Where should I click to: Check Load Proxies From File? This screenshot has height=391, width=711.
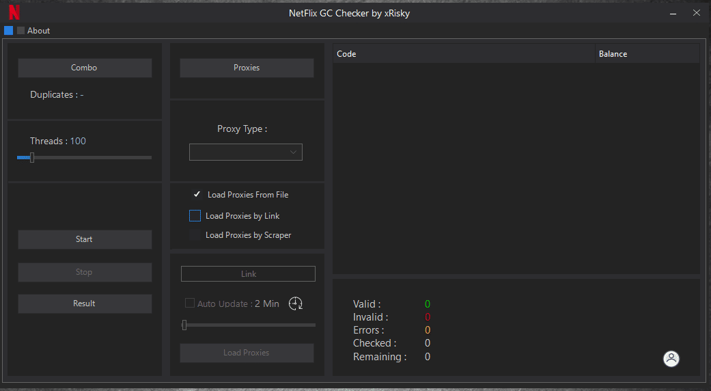[197, 195]
